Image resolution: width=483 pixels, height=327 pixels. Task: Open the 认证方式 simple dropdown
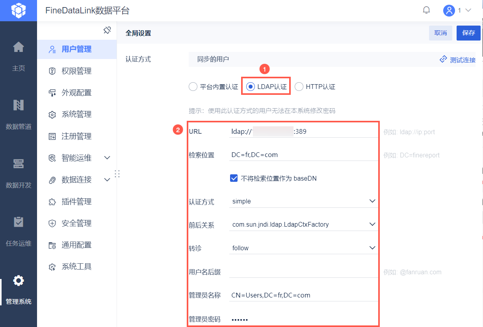pyautogui.click(x=303, y=201)
